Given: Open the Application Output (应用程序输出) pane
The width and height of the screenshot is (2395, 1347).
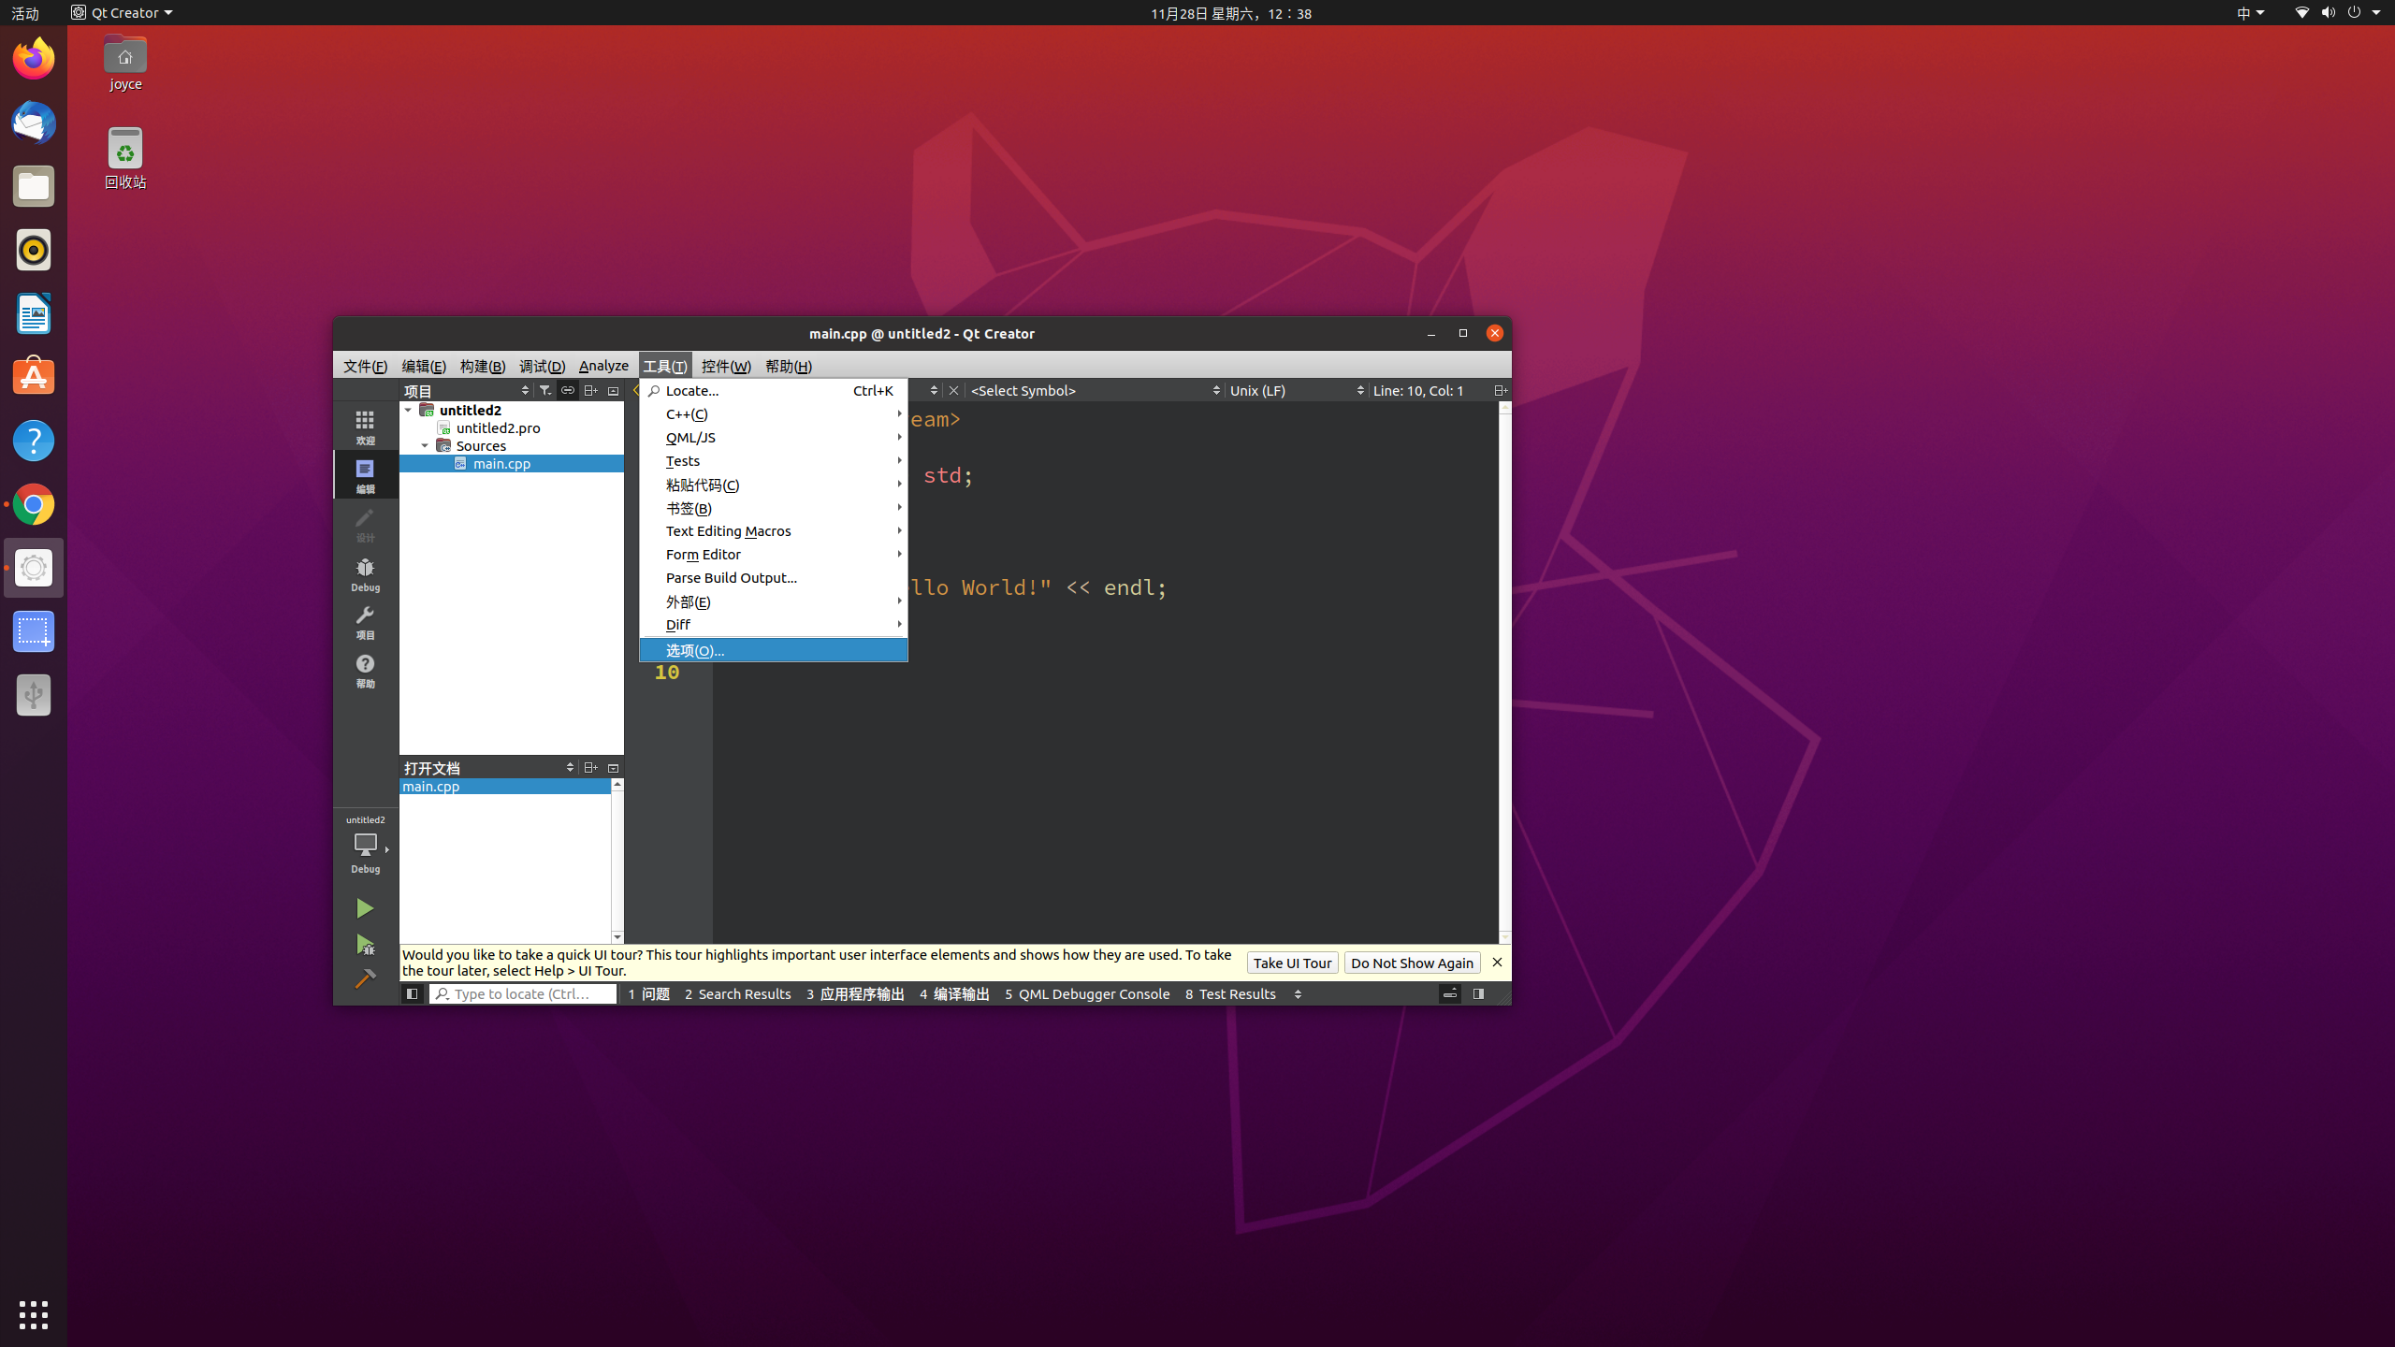Looking at the screenshot, I should (855, 993).
